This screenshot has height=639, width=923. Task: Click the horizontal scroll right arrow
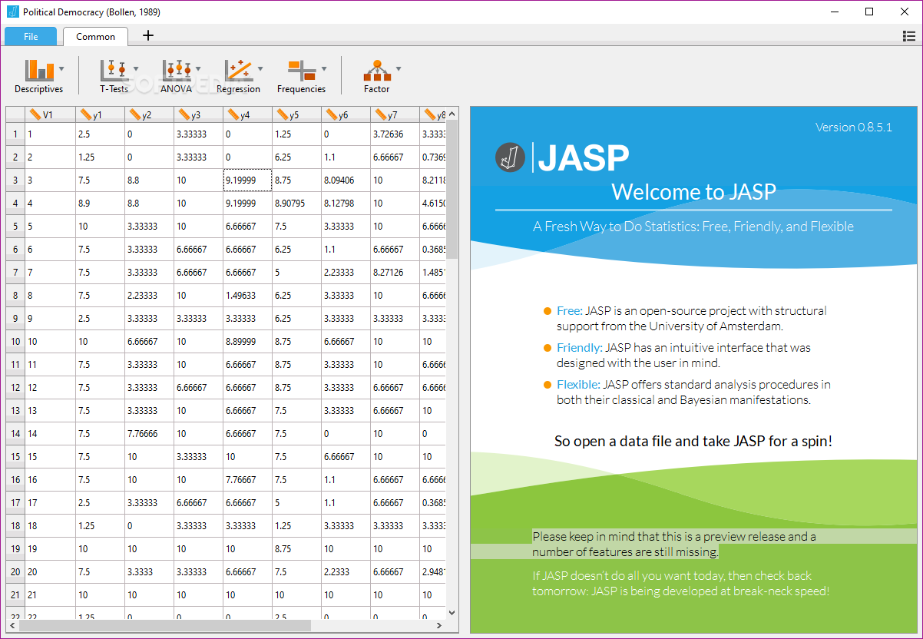(x=441, y=626)
